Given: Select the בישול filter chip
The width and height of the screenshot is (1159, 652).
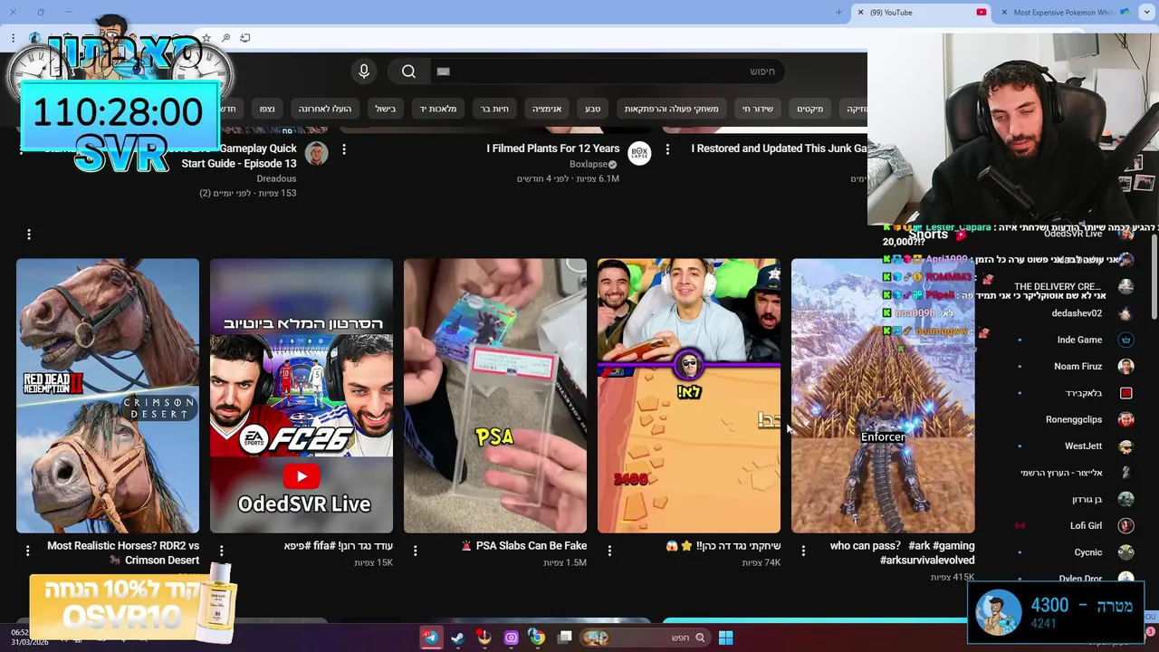Looking at the screenshot, I should click(386, 109).
